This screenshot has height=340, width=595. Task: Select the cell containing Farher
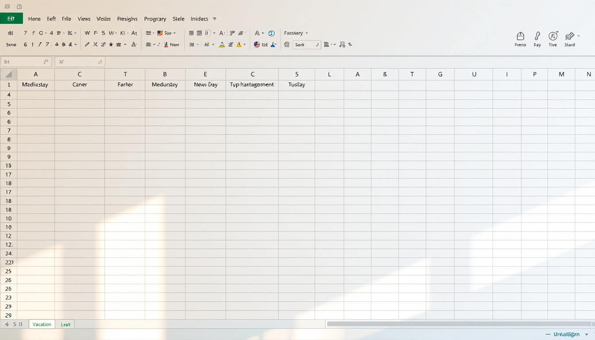tap(125, 85)
